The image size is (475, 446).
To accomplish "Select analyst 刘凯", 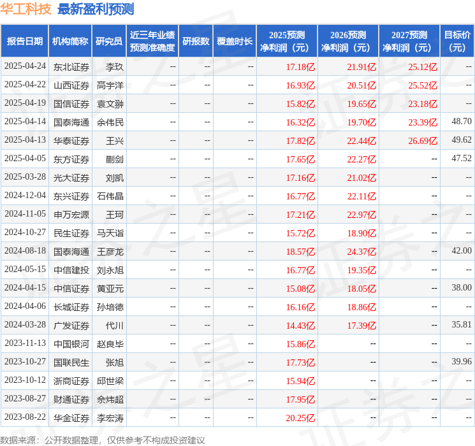I will click(x=115, y=178).
